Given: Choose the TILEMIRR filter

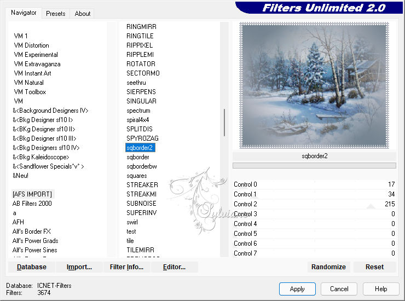Looking at the screenshot, I should coord(140,250).
